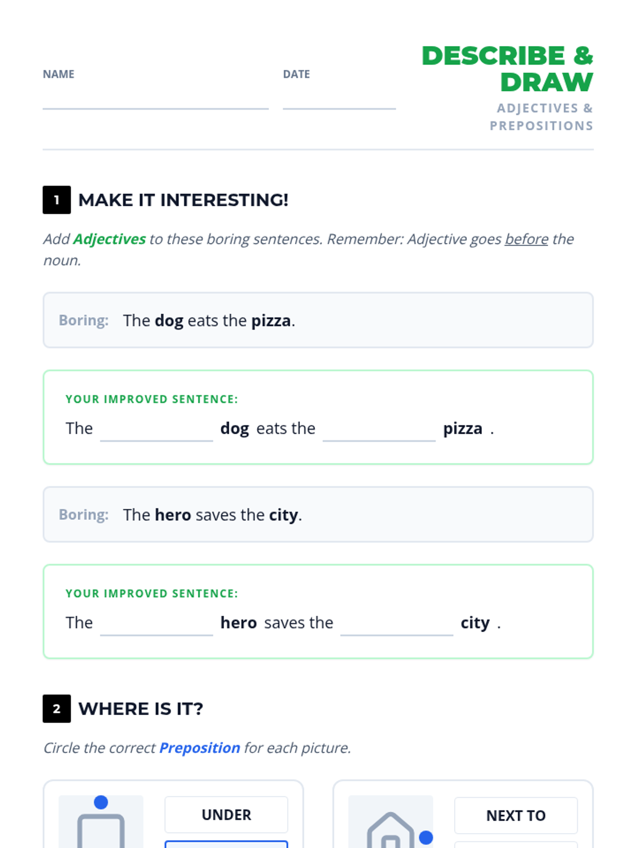636x848 pixels.
Task: Click the blank before the word hero
Action: click(156, 624)
